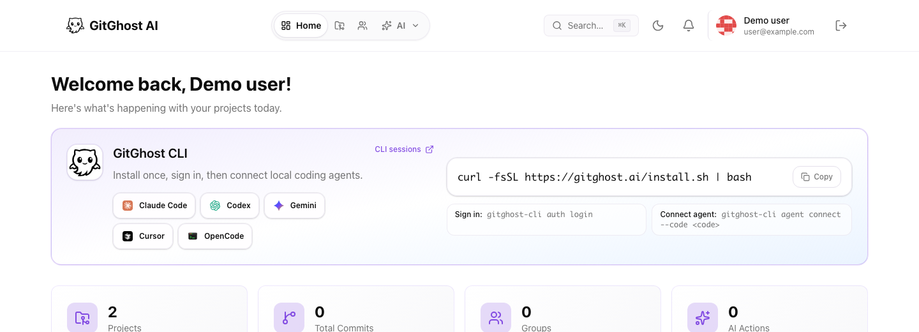Click the Connect agent command box

coord(751,220)
